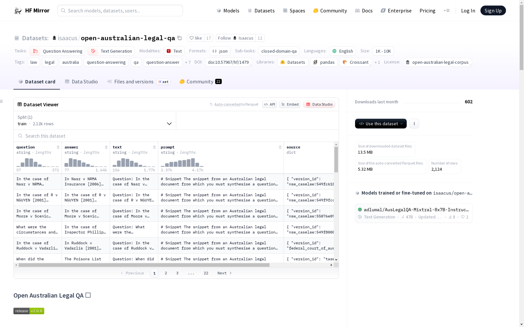Screen dimensions: 524x327
Task: Click the 'law' tag
Action: coord(34,62)
